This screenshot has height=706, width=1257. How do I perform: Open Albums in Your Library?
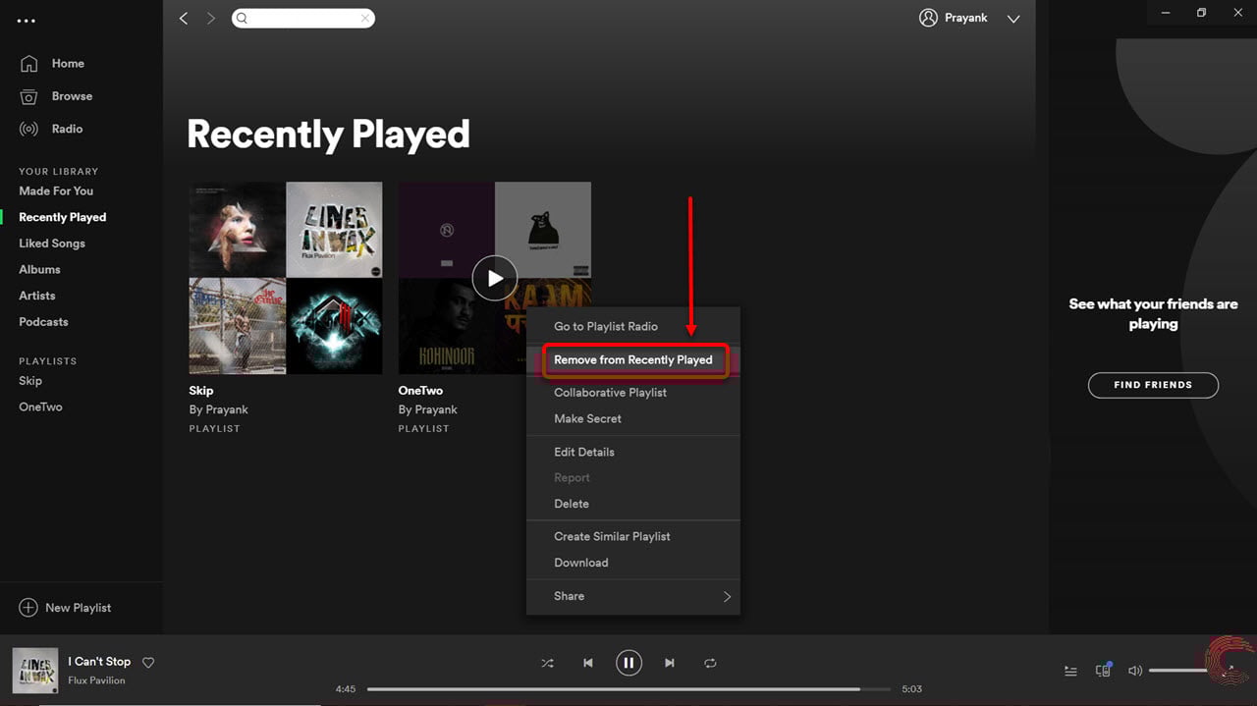click(x=39, y=270)
